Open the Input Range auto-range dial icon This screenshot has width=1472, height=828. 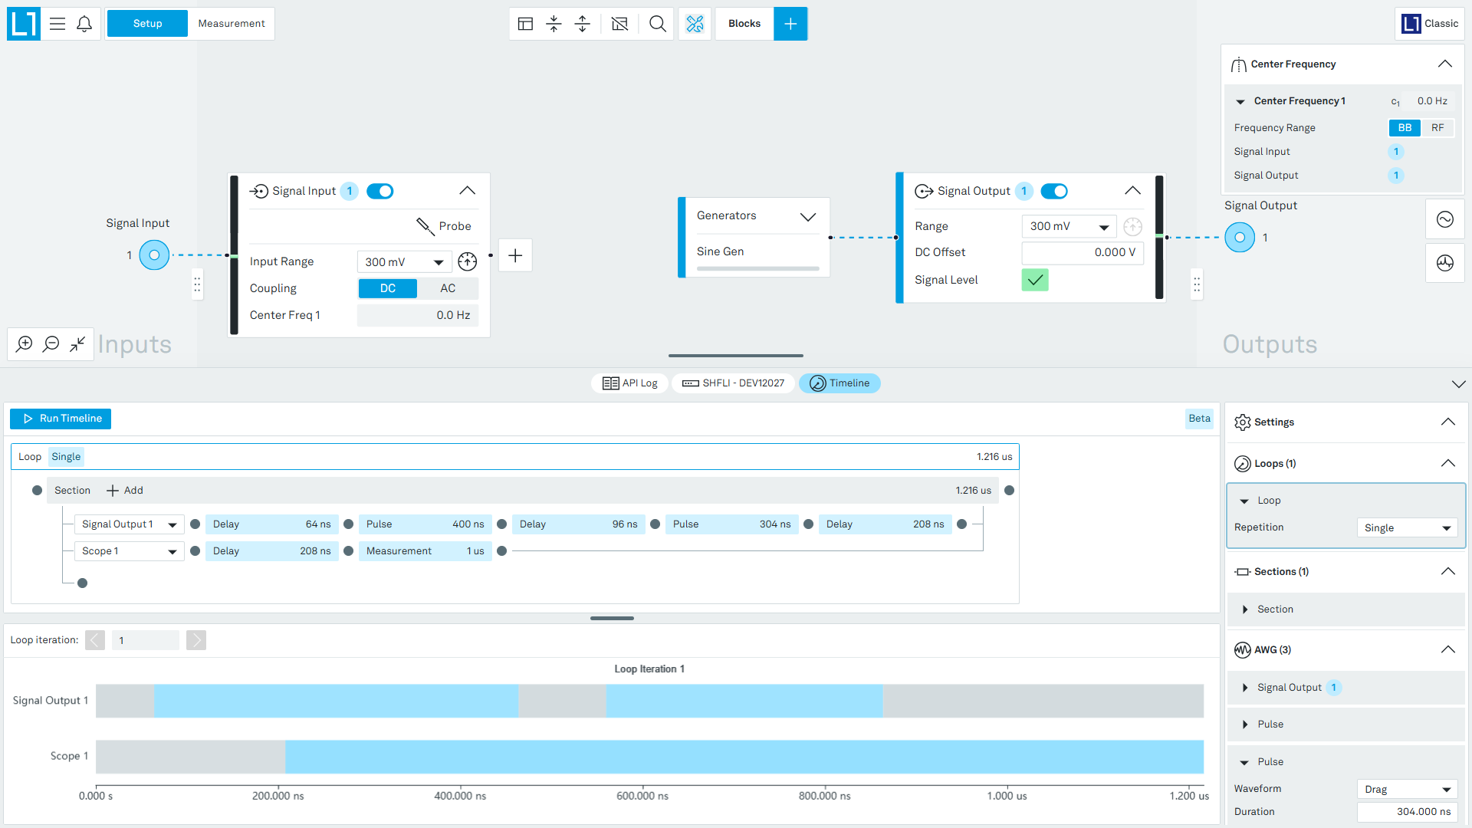(x=467, y=262)
